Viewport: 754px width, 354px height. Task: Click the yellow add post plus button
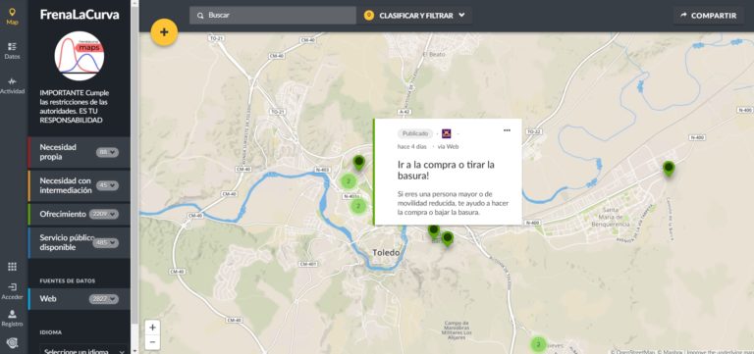pos(164,32)
